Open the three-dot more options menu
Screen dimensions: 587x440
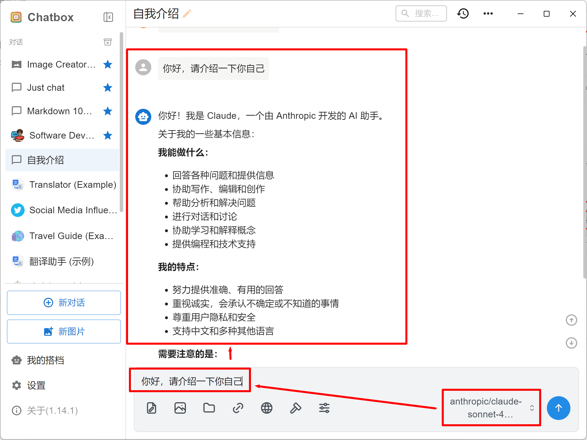point(488,13)
